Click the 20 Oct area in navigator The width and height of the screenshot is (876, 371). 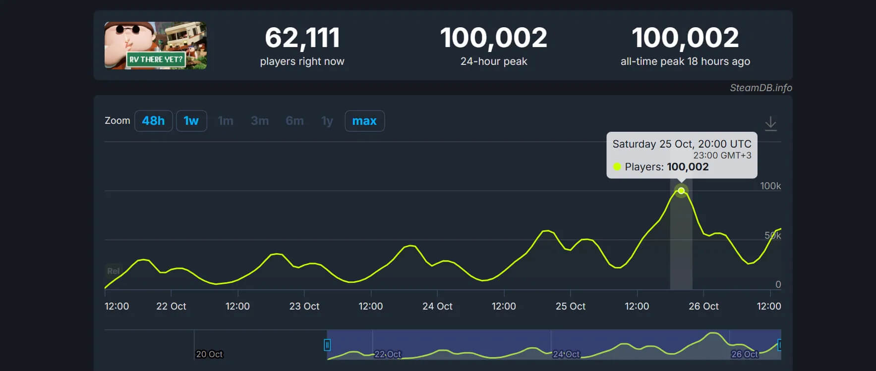click(209, 354)
